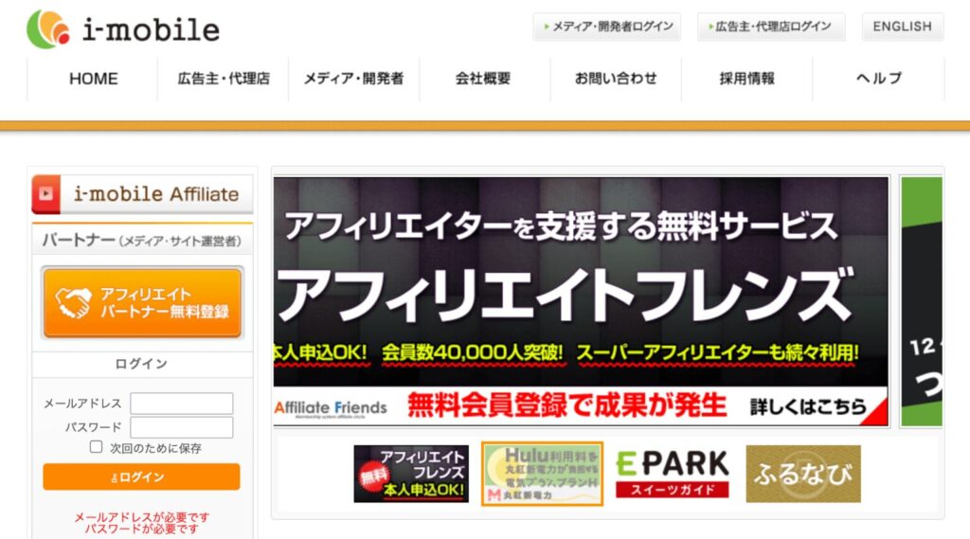
Task: Click the i-mobile logo
Action: pyautogui.click(x=123, y=29)
